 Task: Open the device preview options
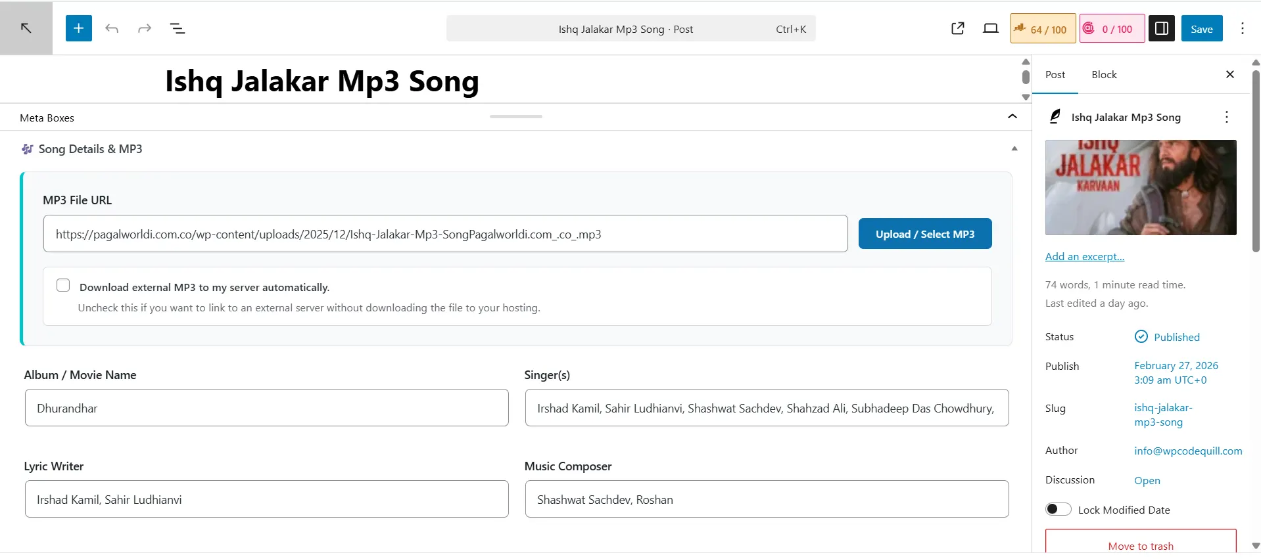tap(990, 28)
